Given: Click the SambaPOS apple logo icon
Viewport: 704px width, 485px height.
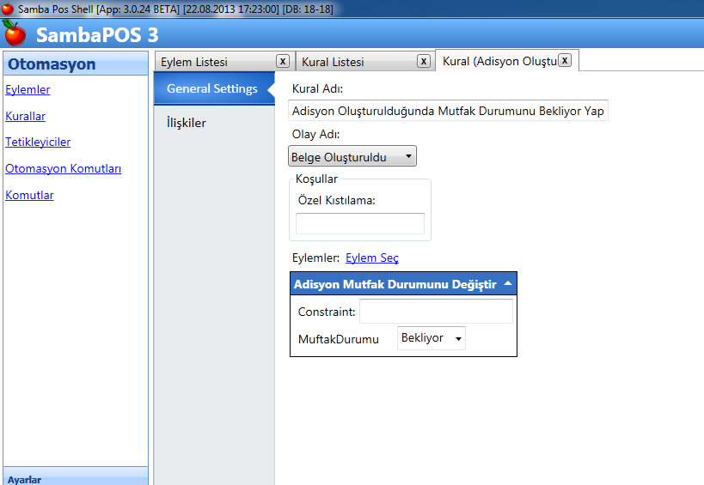Looking at the screenshot, I should pos(15,34).
